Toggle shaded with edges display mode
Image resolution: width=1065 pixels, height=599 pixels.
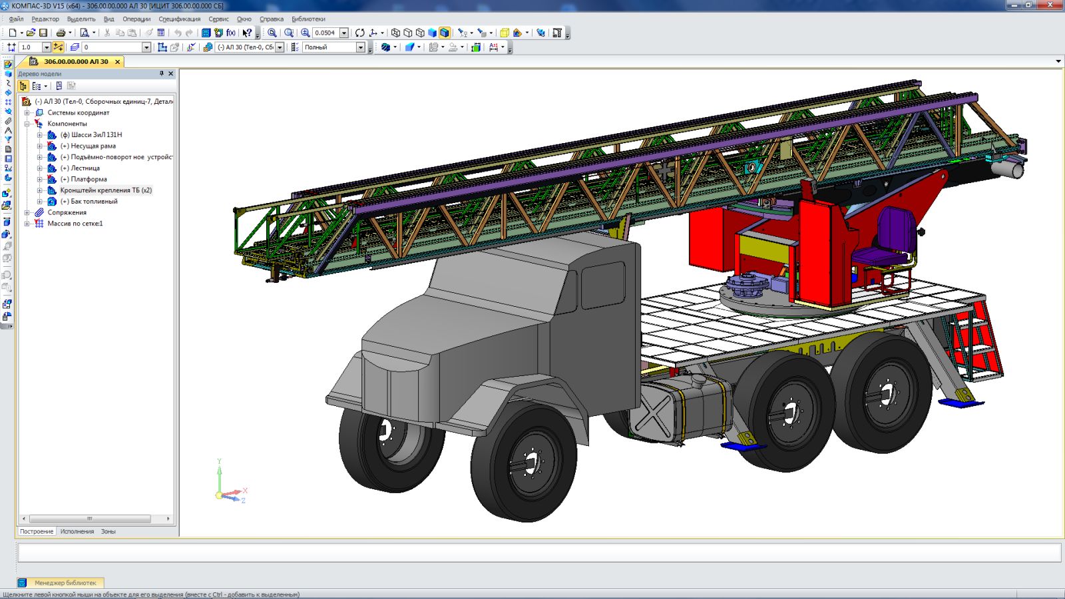point(444,33)
